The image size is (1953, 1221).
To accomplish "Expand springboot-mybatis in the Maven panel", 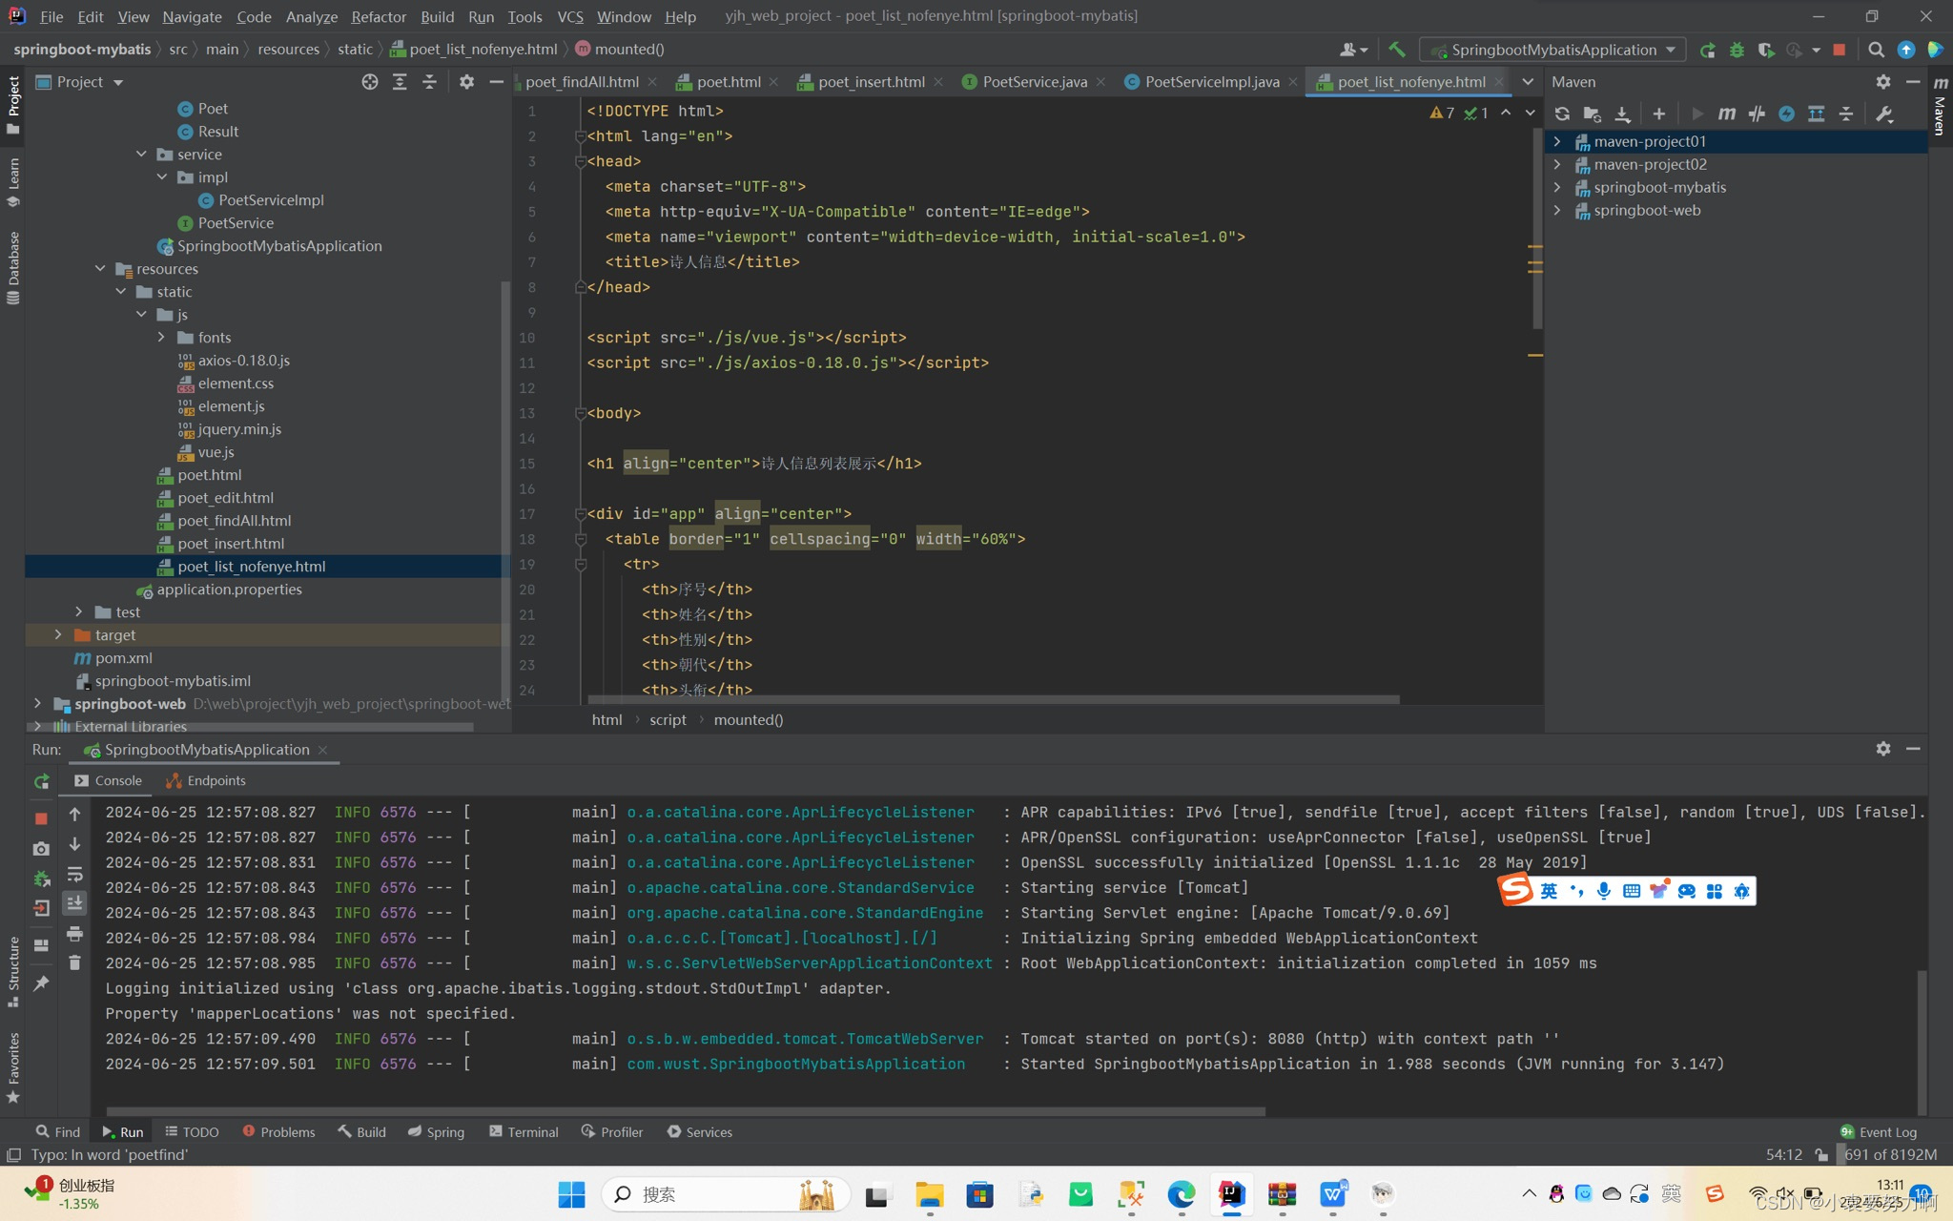I will click(1557, 187).
